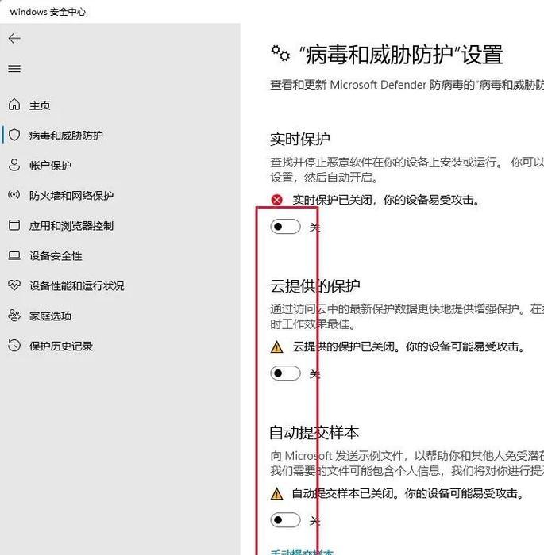Open the hamburger navigation menu

(x=14, y=69)
